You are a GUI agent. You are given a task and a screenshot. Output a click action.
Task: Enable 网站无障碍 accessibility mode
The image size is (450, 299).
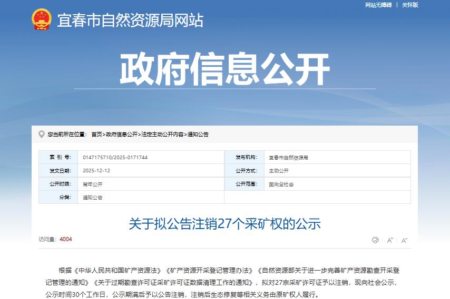pos(378,5)
